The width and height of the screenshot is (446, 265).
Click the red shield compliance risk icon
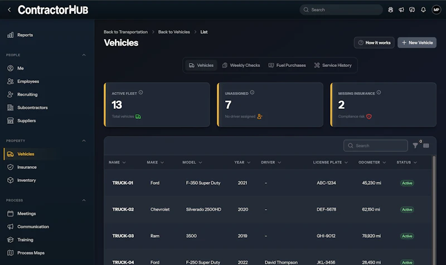pos(369,117)
